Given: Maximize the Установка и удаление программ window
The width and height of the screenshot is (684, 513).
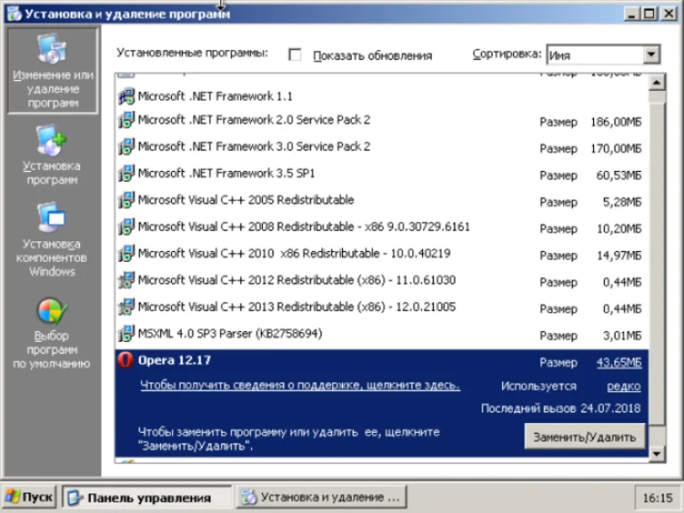Looking at the screenshot, I should pyautogui.click(x=649, y=14).
